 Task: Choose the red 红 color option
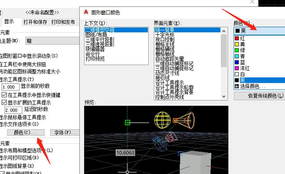[x=259, y=38]
